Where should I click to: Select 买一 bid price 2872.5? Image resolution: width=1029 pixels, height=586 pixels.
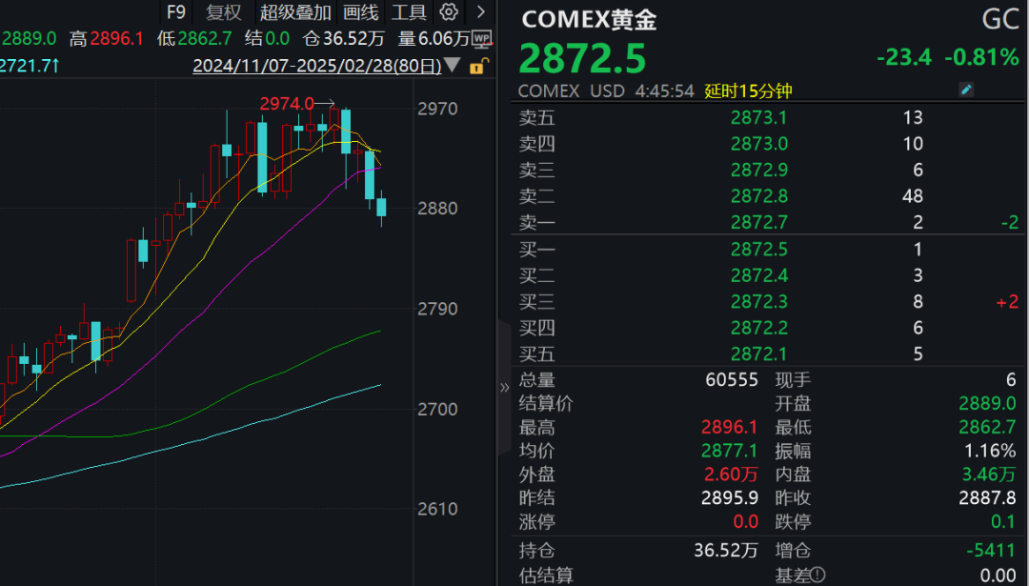[758, 250]
